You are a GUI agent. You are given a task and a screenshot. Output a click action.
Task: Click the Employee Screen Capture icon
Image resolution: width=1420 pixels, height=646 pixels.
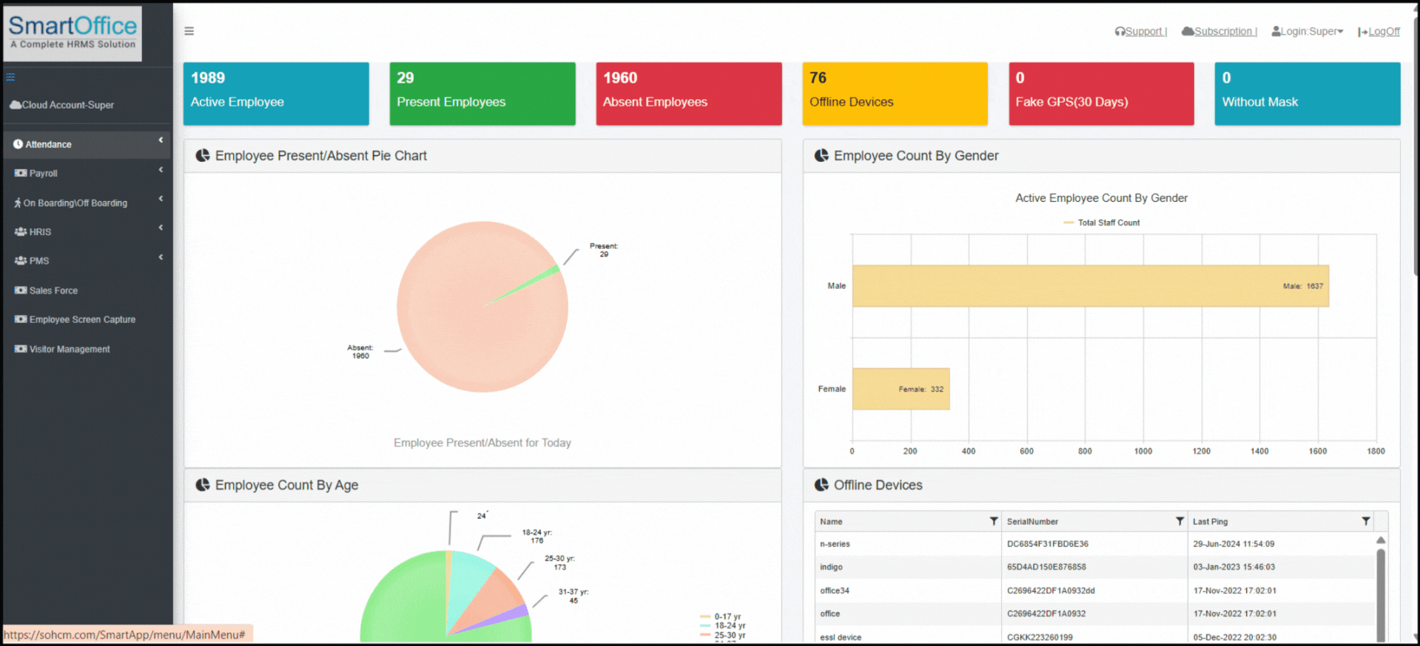[21, 319]
